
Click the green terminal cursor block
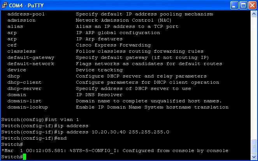25,157
